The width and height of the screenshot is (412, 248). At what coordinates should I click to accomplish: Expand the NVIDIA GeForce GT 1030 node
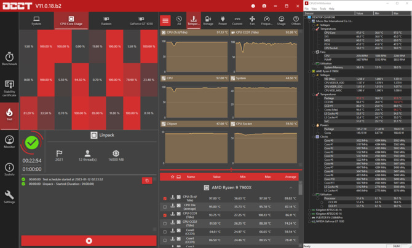[x=310, y=222]
